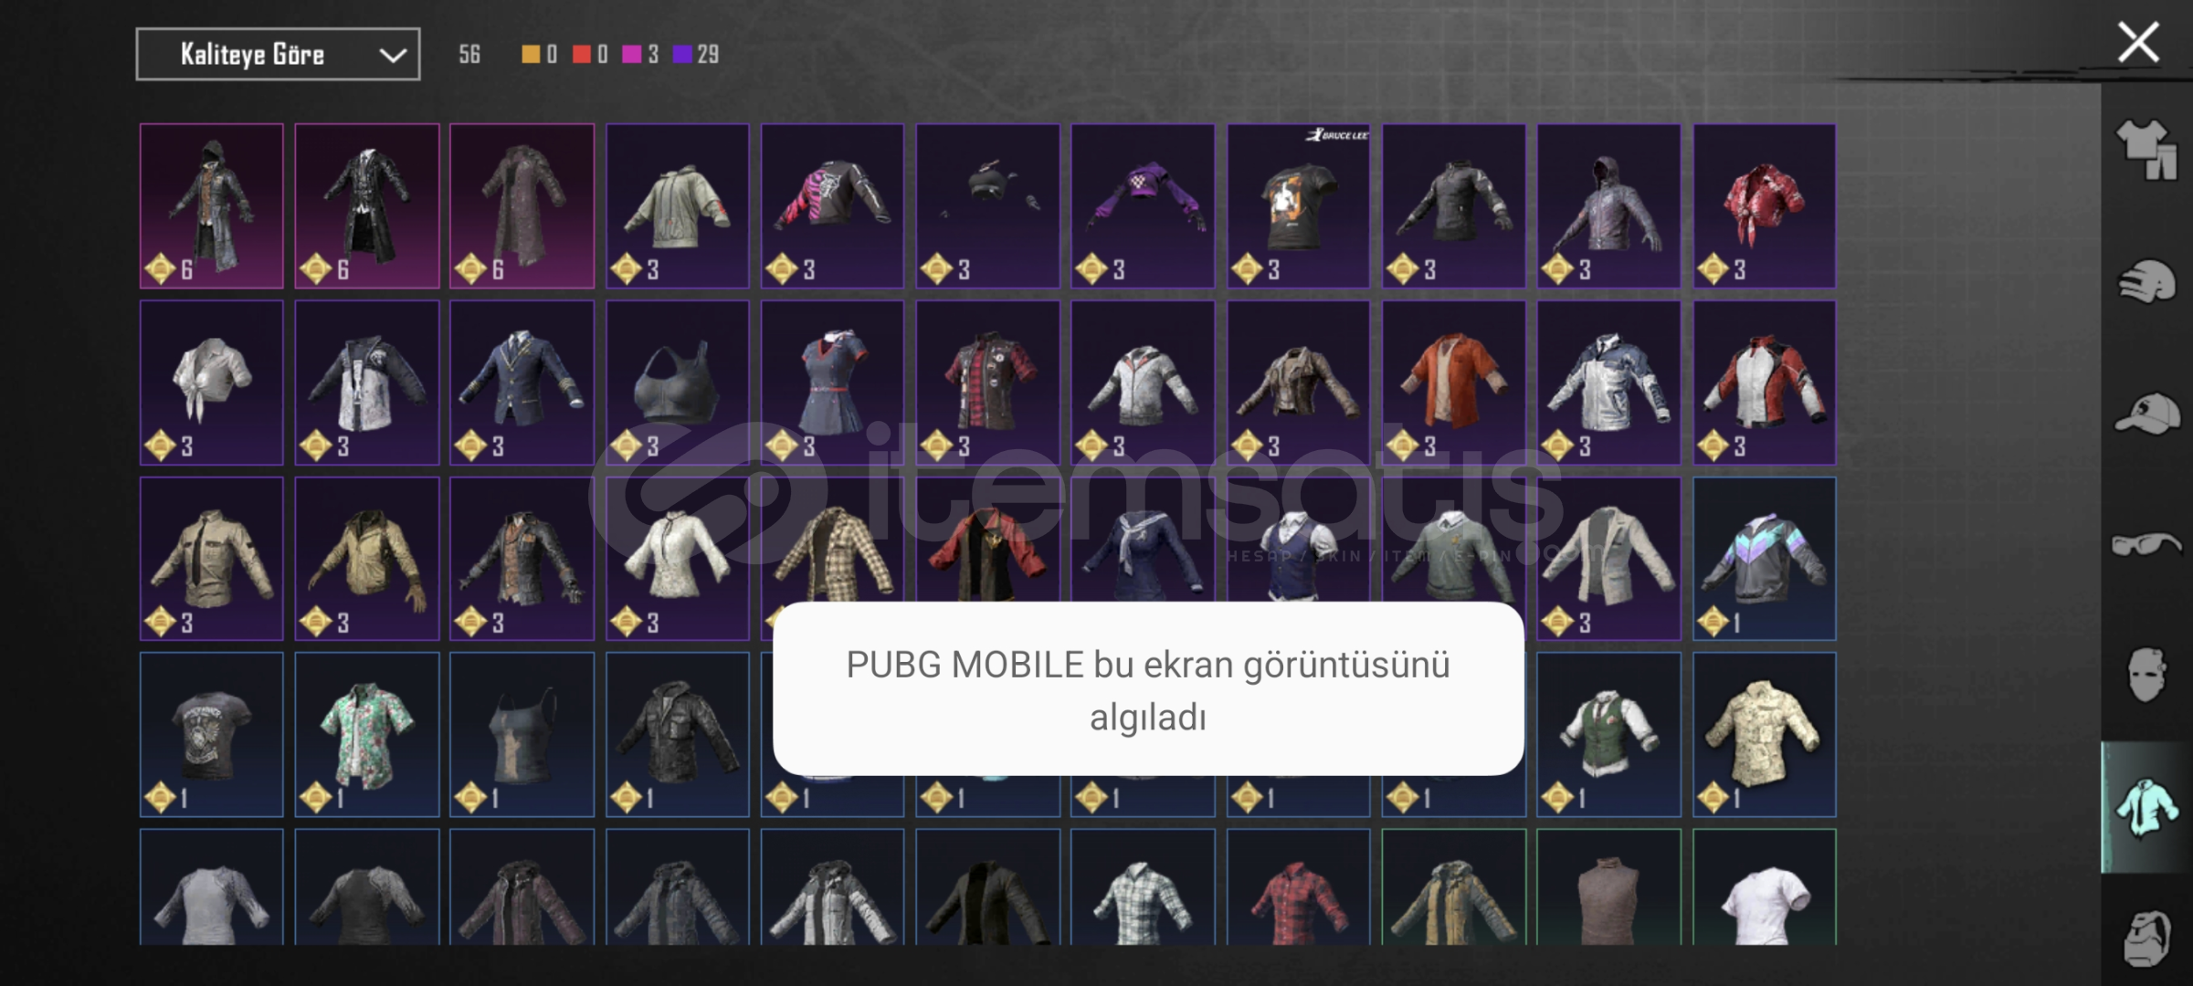Filter by the red quality swatch
The width and height of the screenshot is (2193, 986).
(582, 55)
